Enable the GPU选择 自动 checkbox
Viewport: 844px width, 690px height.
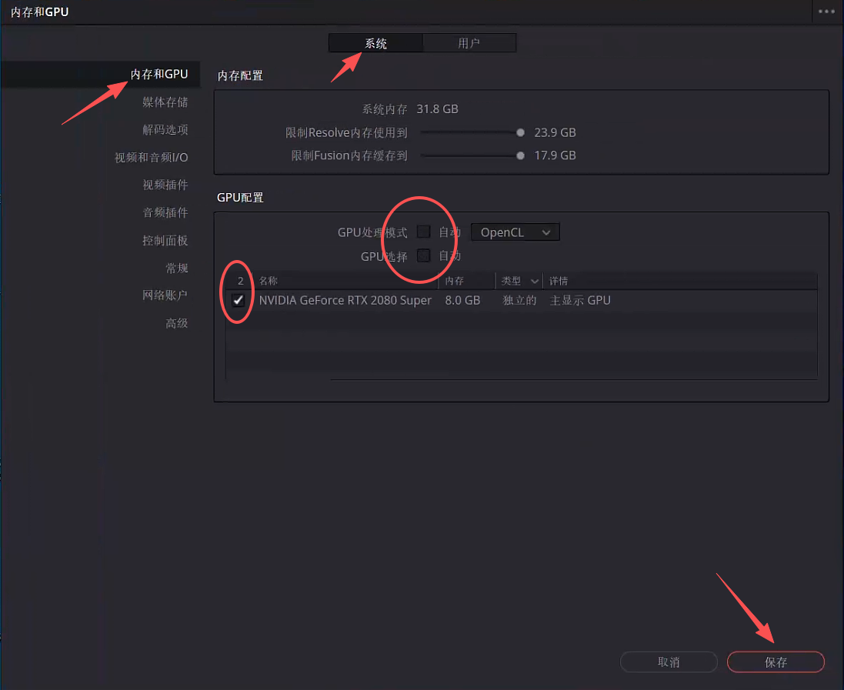click(423, 256)
